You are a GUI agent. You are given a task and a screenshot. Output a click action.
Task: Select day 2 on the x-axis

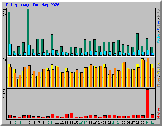point(15,123)
